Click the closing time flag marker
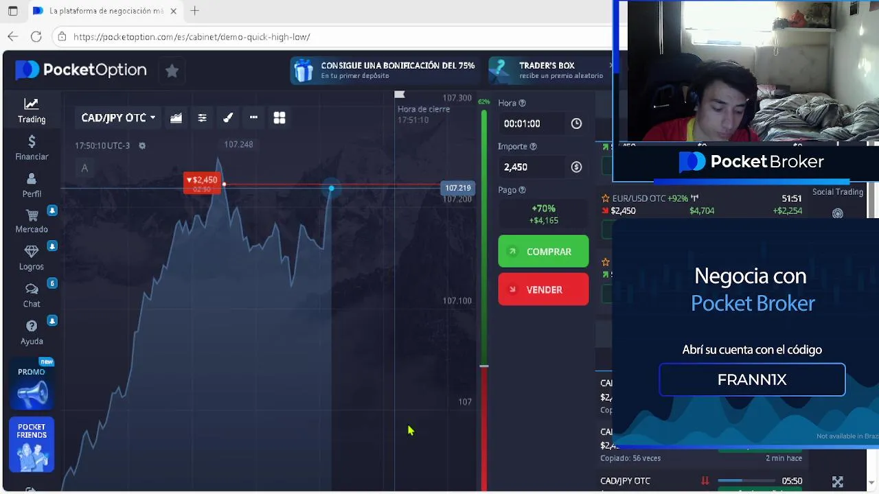Viewport: 879px width, 494px height. click(x=400, y=95)
